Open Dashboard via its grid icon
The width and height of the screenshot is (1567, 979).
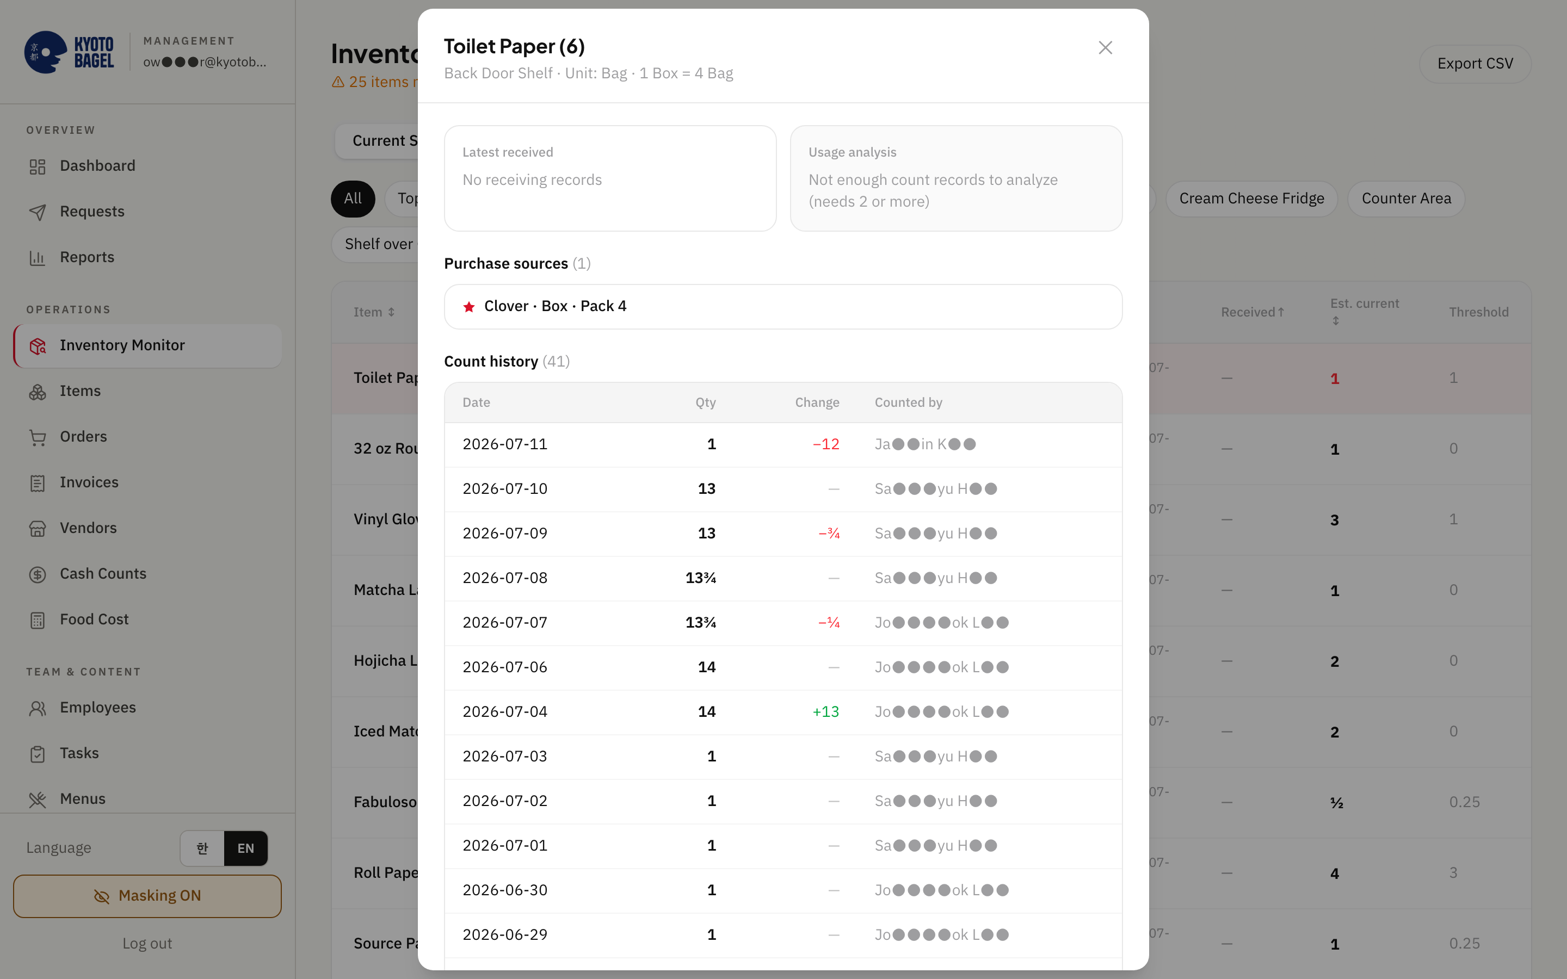tap(38, 166)
